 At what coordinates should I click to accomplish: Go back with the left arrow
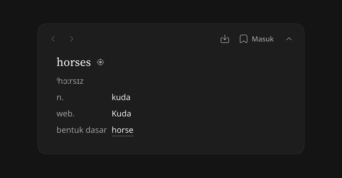53,39
